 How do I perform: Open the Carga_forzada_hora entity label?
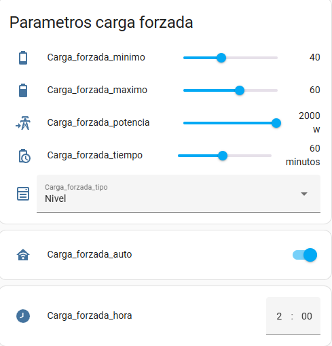(x=90, y=316)
